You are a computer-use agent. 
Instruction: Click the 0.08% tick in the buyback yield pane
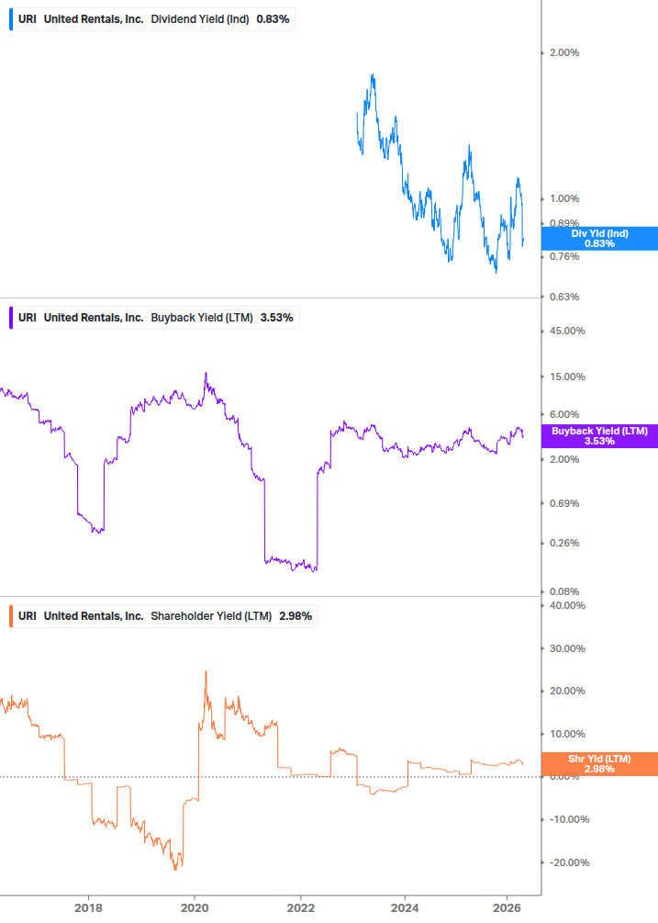564,592
